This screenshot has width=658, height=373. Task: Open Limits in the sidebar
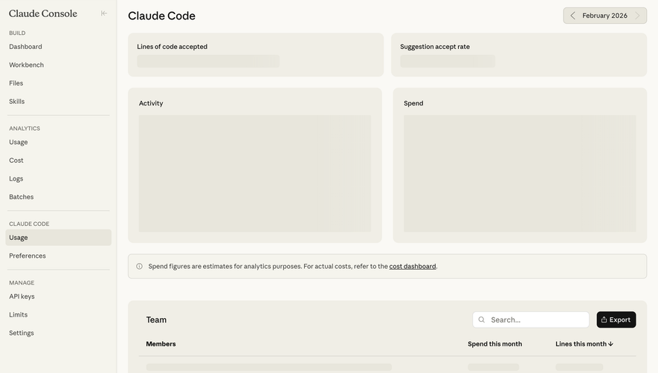19,315
